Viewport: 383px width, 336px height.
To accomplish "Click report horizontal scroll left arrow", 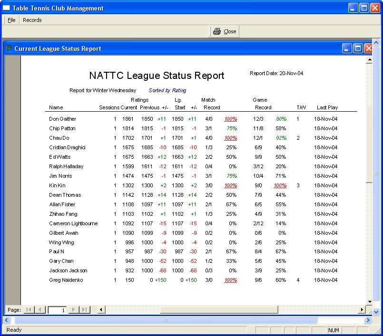I will click(101, 310).
